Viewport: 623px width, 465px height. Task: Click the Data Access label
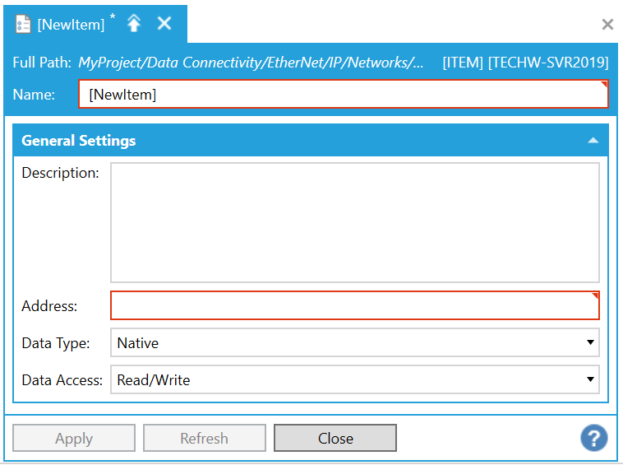(62, 380)
